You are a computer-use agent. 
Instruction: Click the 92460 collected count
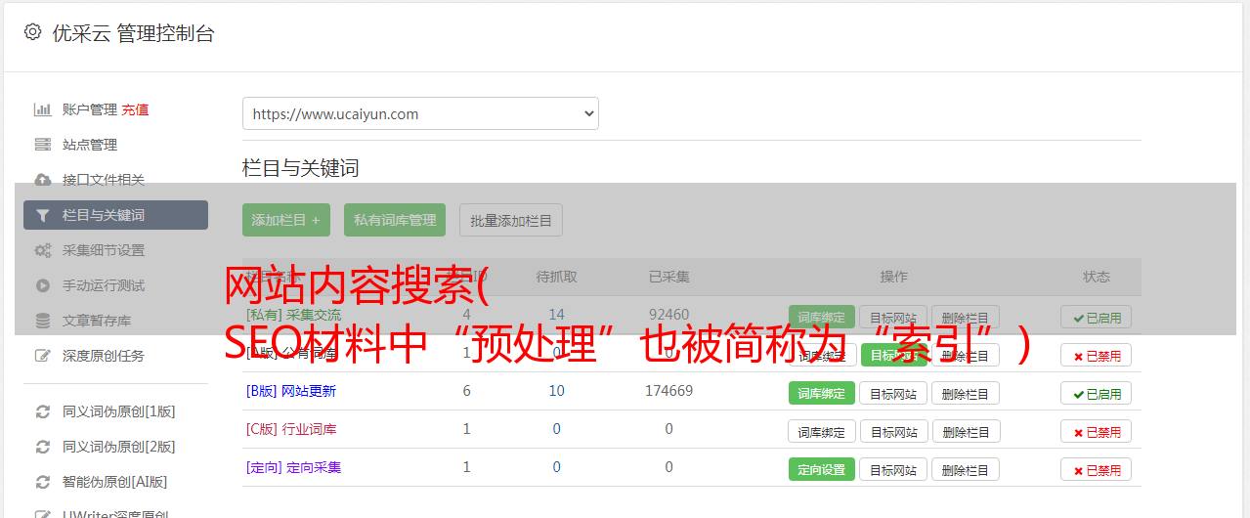click(x=668, y=315)
